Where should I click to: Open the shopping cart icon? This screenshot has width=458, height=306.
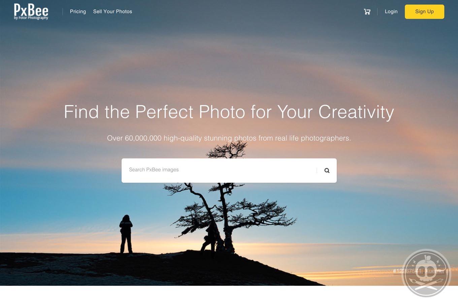pyautogui.click(x=367, y=12)
